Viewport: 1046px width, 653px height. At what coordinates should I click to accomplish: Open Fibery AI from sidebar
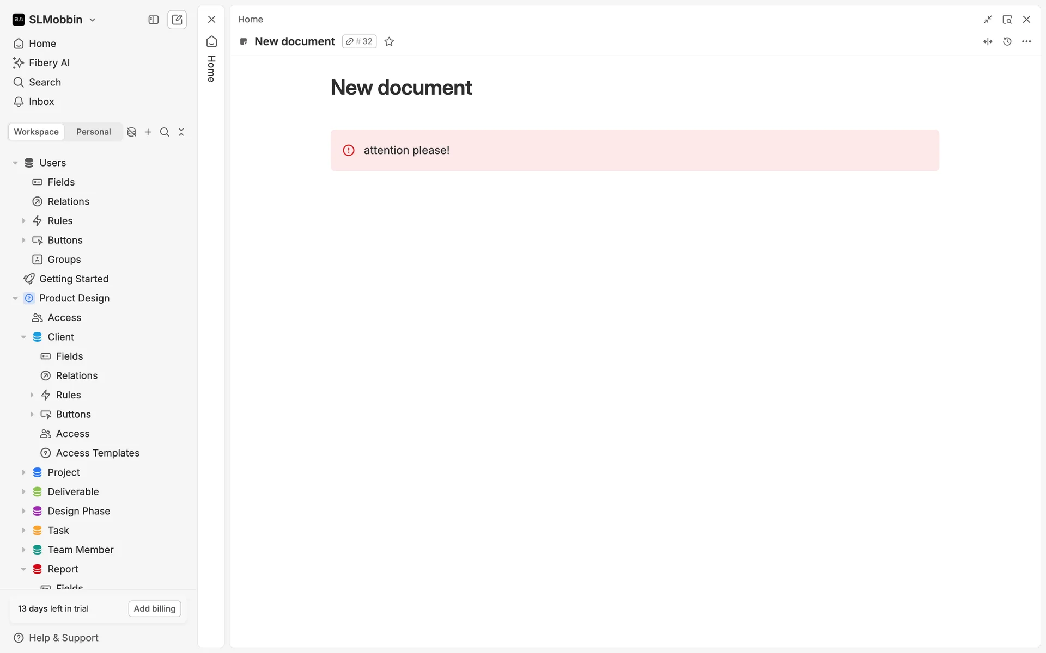[x=49, y=63]
